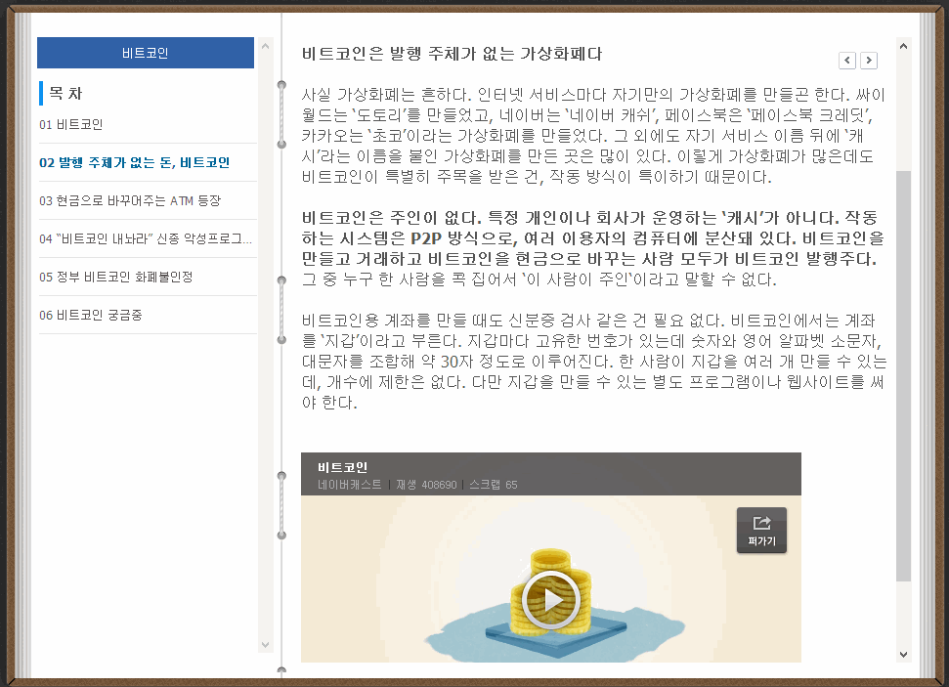Click the 스크랩 65 scrap count

click(x=494, y=485)
